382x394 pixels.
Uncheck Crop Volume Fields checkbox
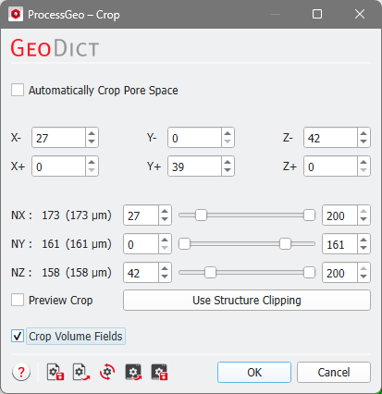(18, 336)
